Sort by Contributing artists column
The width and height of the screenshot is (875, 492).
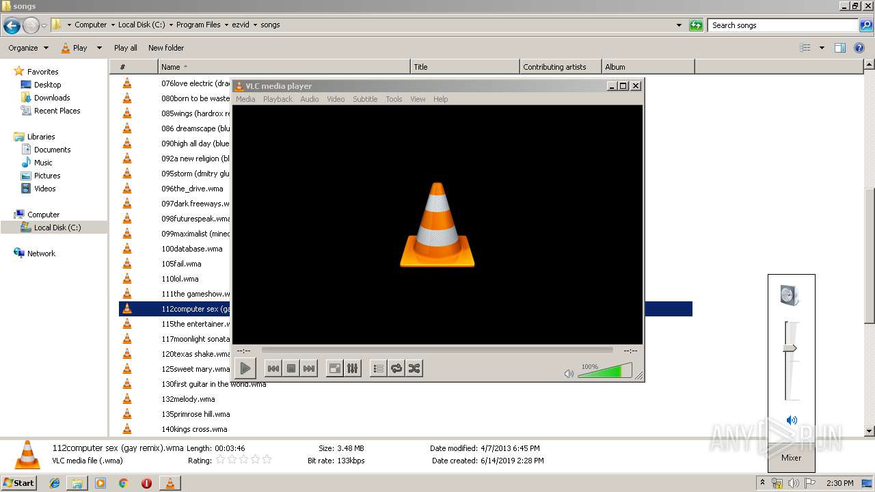pyautogui.click(x=561, y=67)
